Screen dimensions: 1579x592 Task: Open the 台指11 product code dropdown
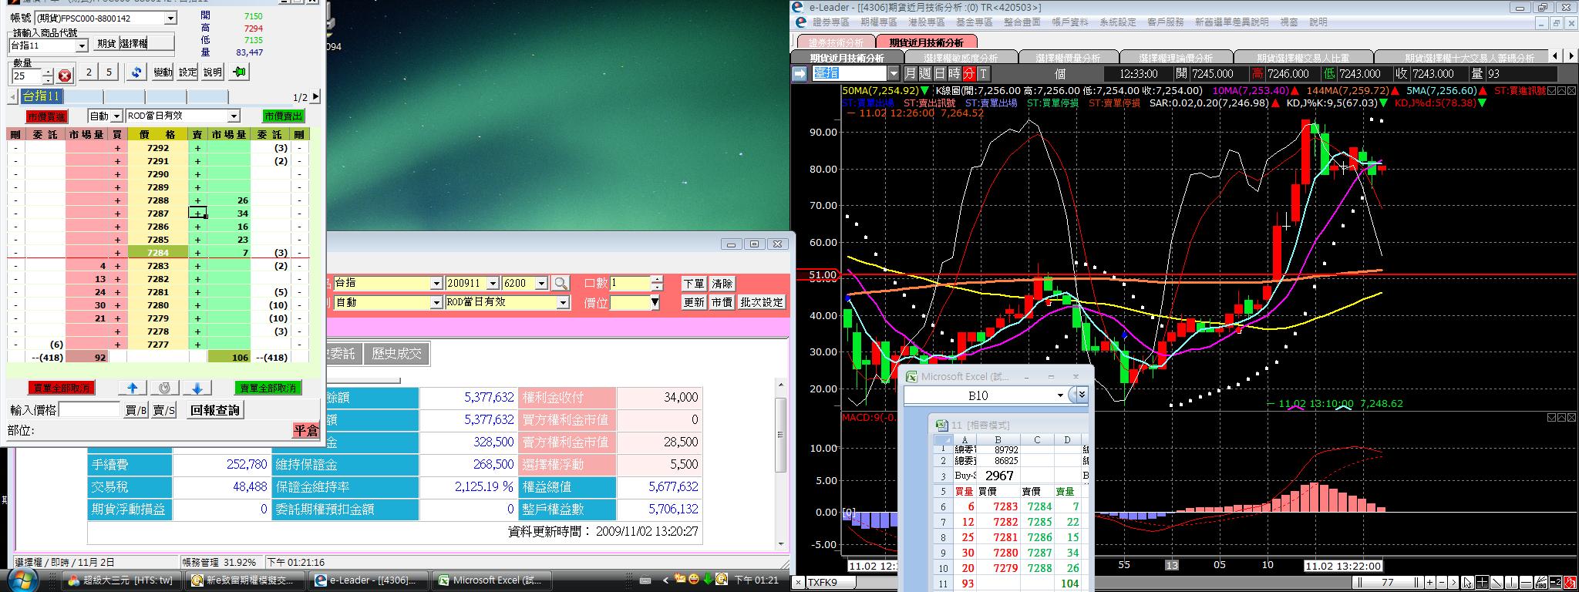[x=81, y=46]
